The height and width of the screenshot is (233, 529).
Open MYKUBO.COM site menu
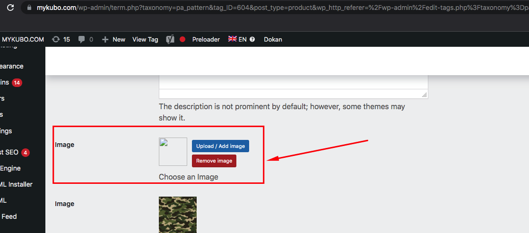click(22, 39)
